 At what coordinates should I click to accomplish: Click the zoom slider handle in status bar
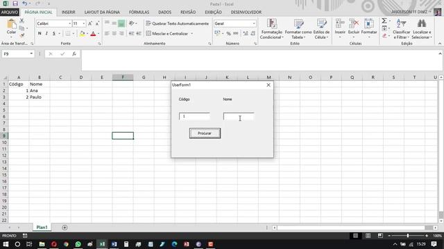408,235
